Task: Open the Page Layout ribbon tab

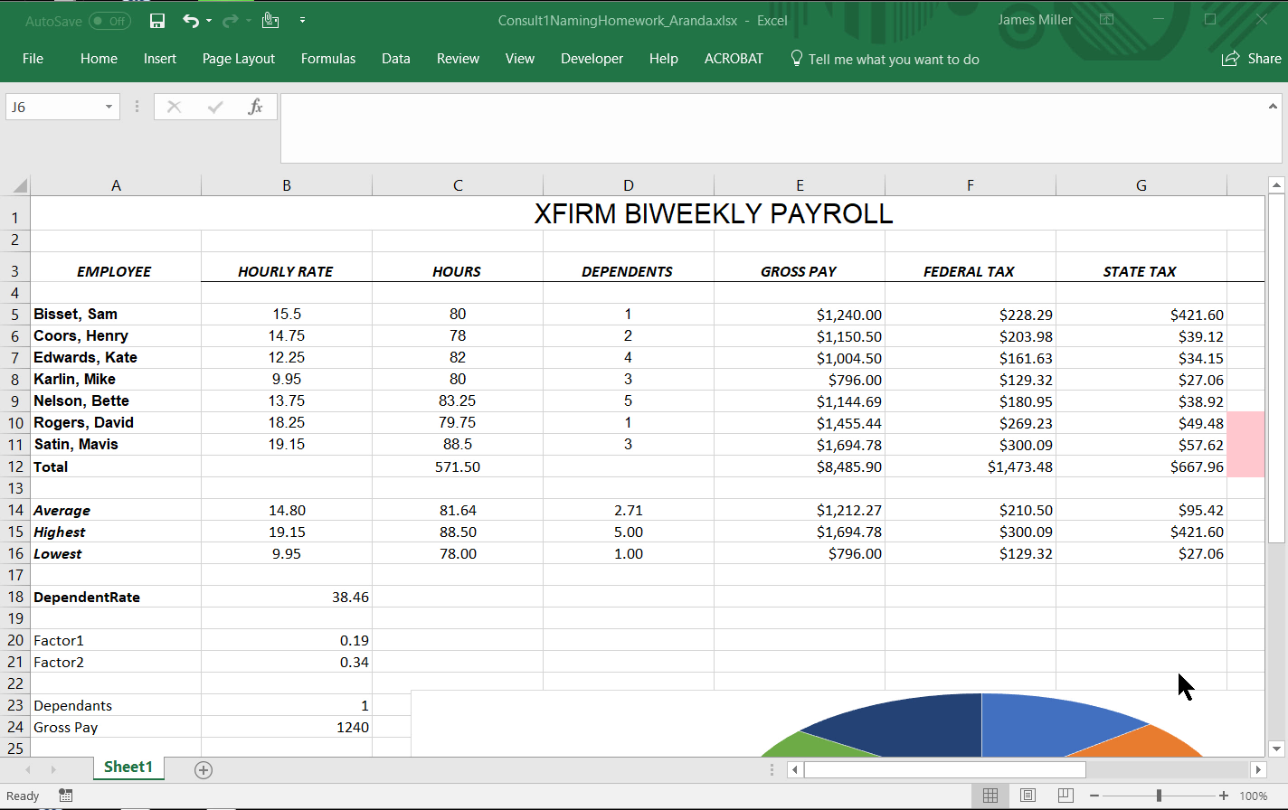Action: coord(238,59)
